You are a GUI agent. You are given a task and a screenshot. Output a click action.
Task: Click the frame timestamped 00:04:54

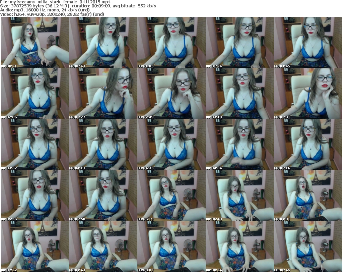240,145
